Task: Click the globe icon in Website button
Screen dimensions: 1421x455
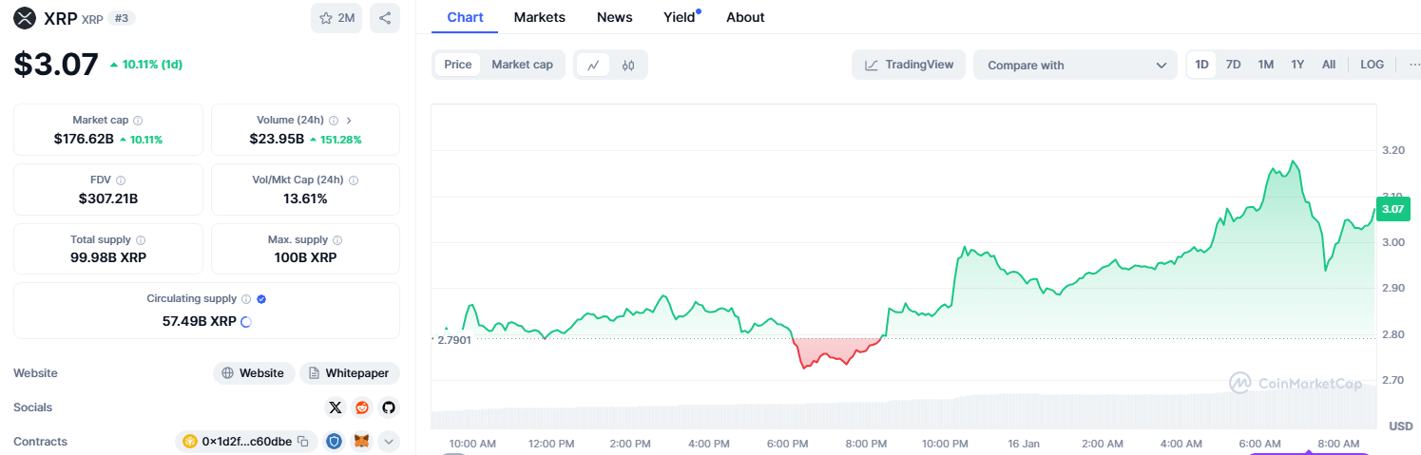Action: point(227,373)
